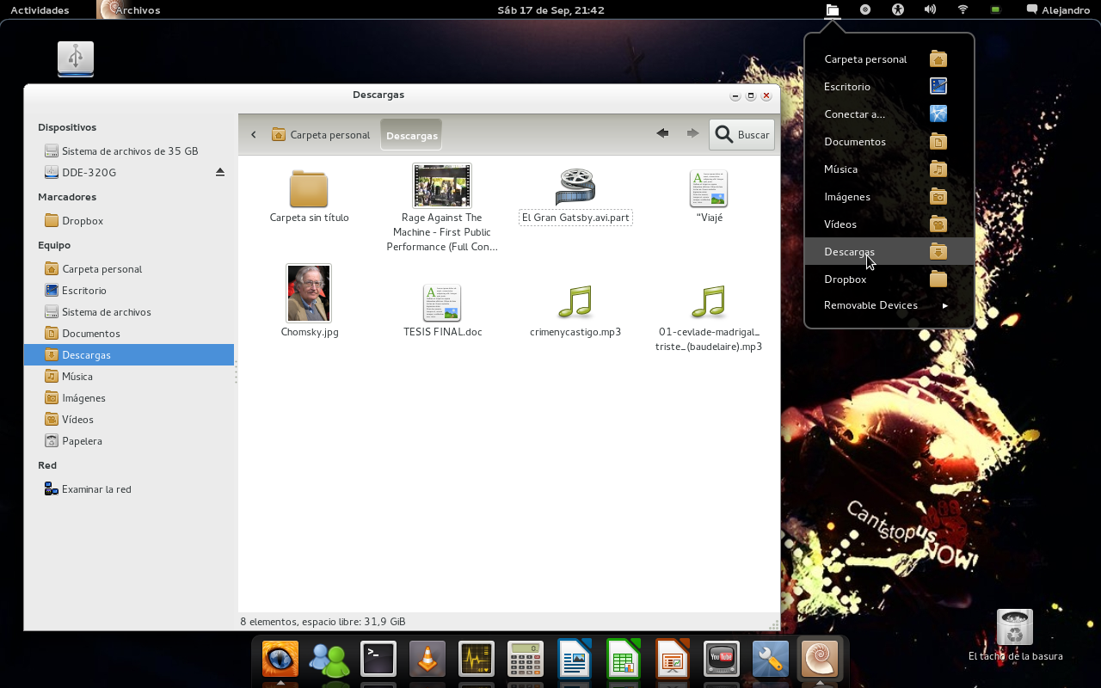Select the 01-cevlade-madrigal_triste mp3 file

(709, 318)
